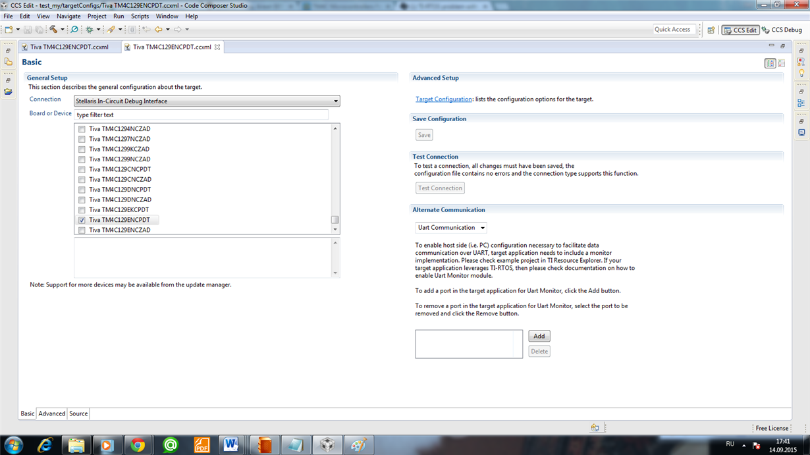Open Microsoft Word from the taskbar

coord(231,445)
